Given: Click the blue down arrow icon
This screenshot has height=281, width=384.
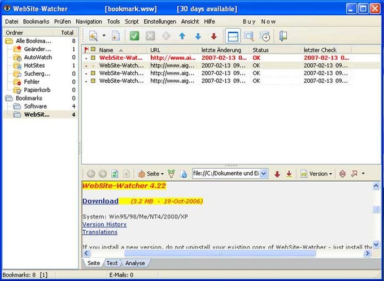Looking at the screenshot, I should 198,36.
